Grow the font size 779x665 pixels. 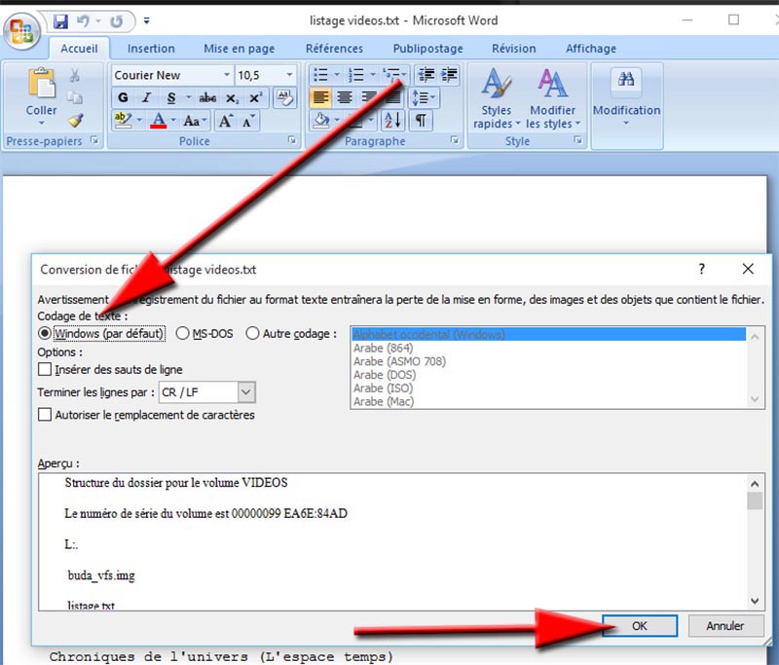tap(226, 121)
